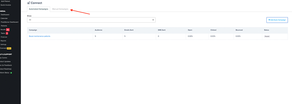Open Give Us Feedback link
Viewport: 292px width, 104px height.
[6, 65]
